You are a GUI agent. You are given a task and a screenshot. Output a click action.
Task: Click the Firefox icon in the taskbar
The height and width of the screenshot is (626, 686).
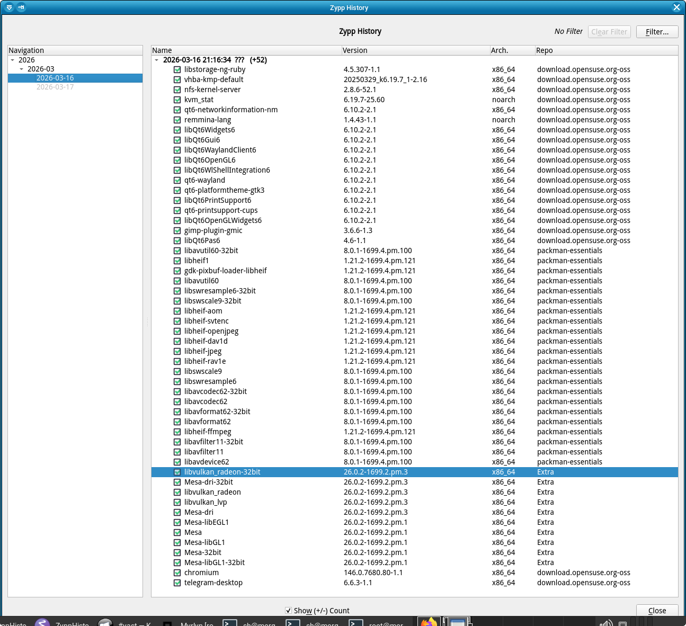pos(429,622)
